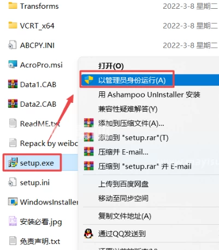Select the ABCPY.INI file
Screen dimensions: 219x250
coord(31,45)
